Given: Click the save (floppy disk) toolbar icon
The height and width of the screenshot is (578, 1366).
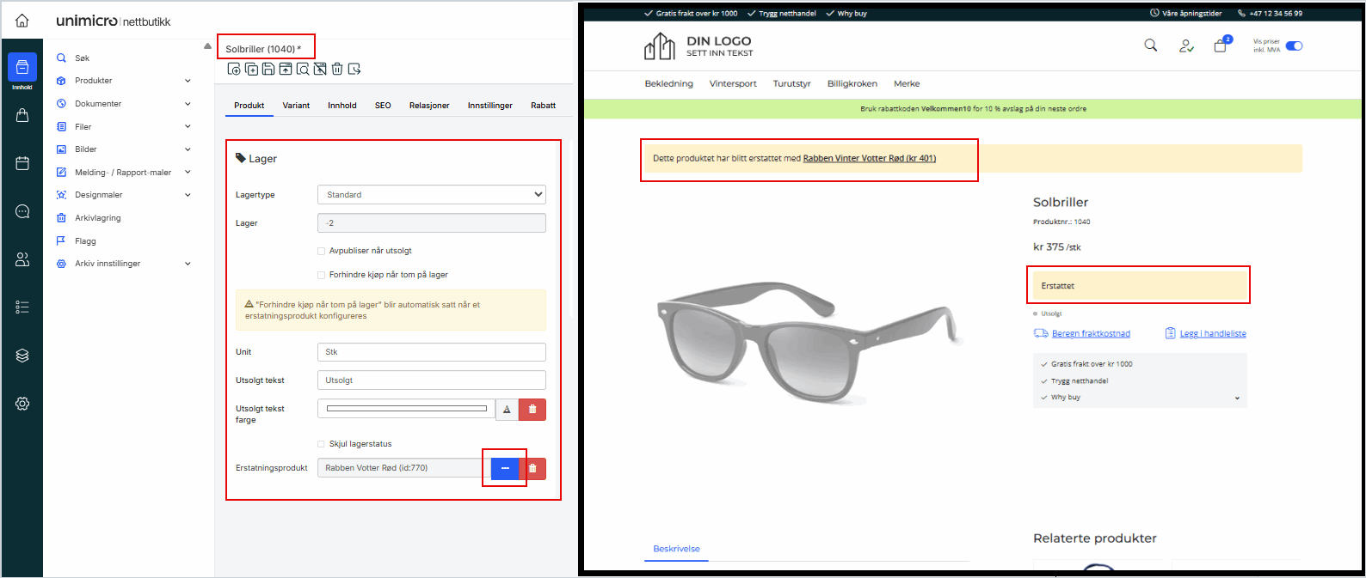Looking at the screenshot, I should [268, 69].
